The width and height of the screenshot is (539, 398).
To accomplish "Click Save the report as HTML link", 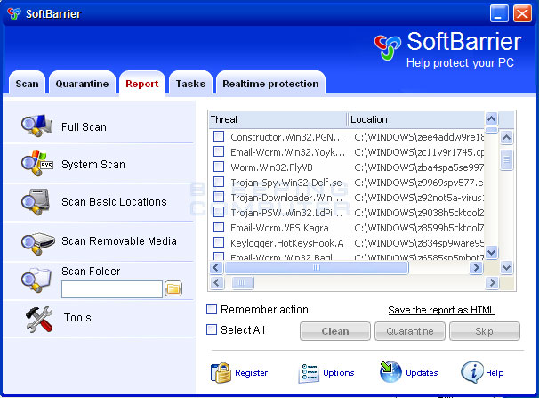I will pyautogui.click(x=441, y=310).
